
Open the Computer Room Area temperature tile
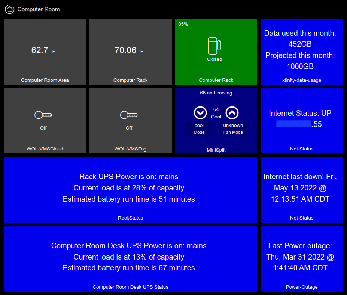pyautogui.click(x=45, y=52)
